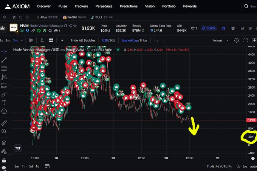Set bottom range to 1d
Viewport: 257px width, 171px height.
37,166
